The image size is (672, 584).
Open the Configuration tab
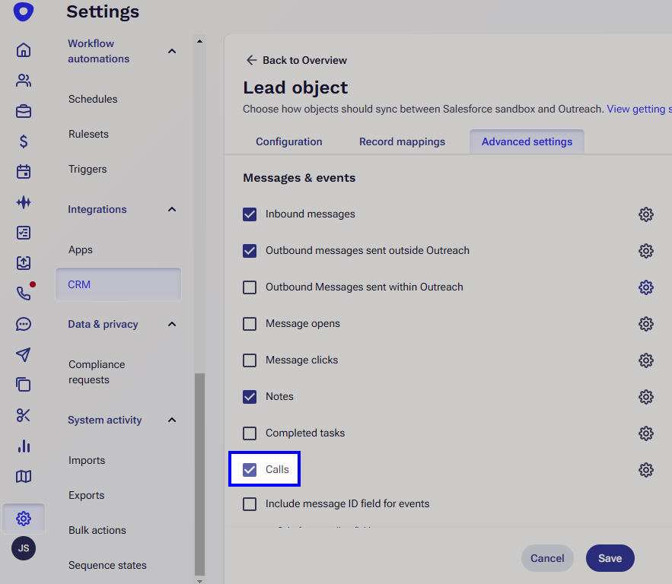point(288,141)
